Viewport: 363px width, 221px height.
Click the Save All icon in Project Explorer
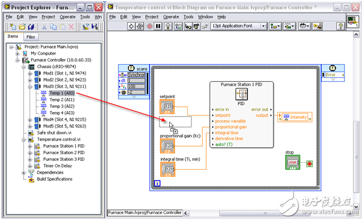[x=31, y=27]
